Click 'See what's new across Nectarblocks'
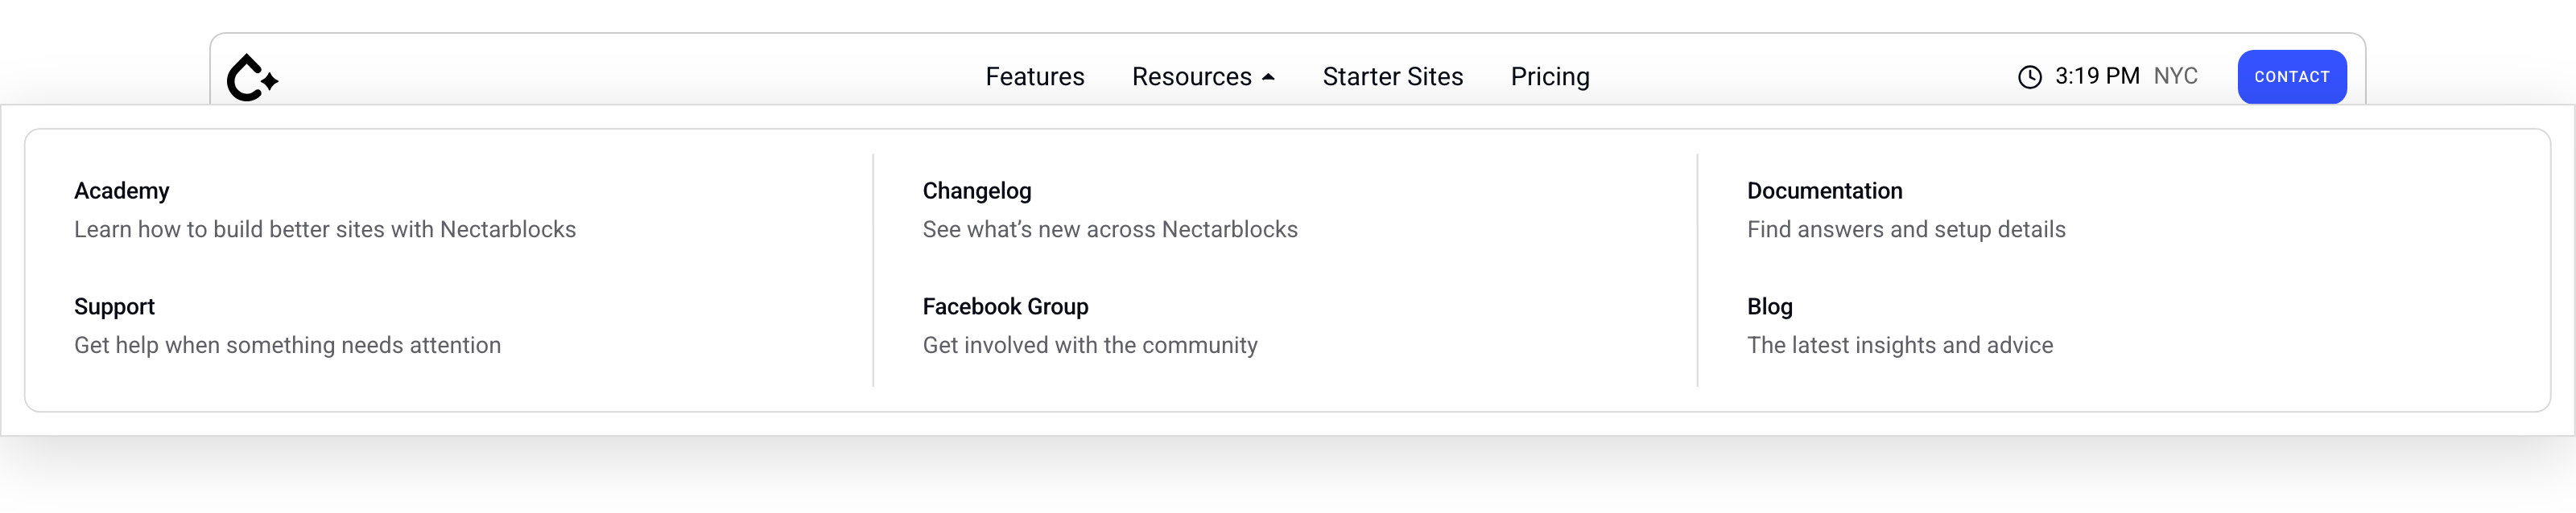 tap(1110, 229)
